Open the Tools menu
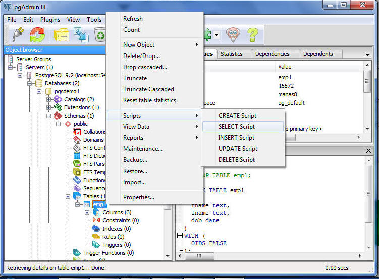The width and height of the screenshot is (379, 279). 94,20
